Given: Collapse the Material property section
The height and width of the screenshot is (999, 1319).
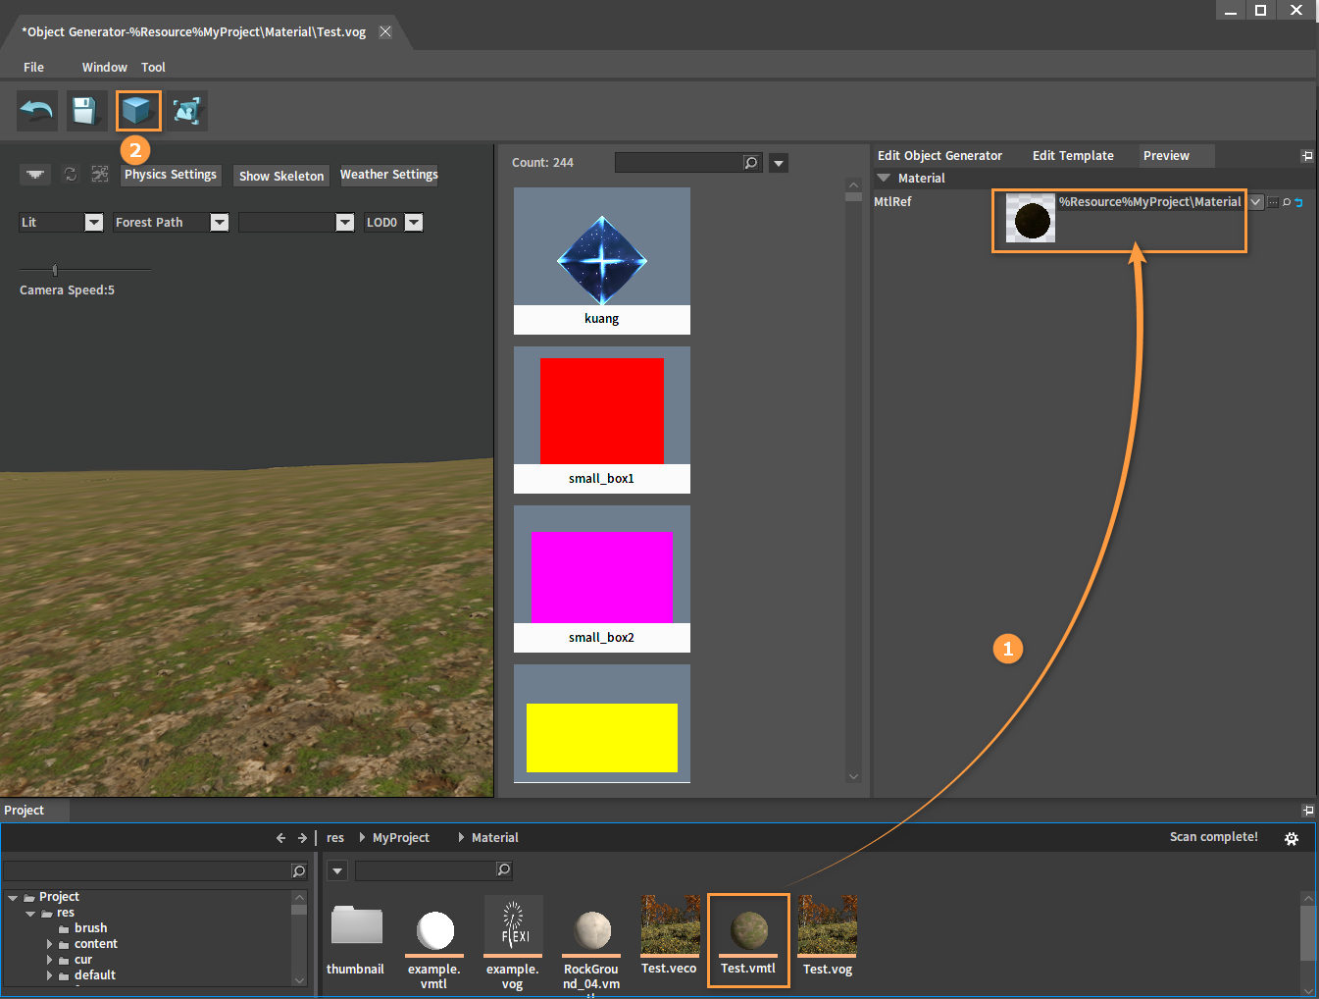Looking at the screenshot, I should click(884, 179).
